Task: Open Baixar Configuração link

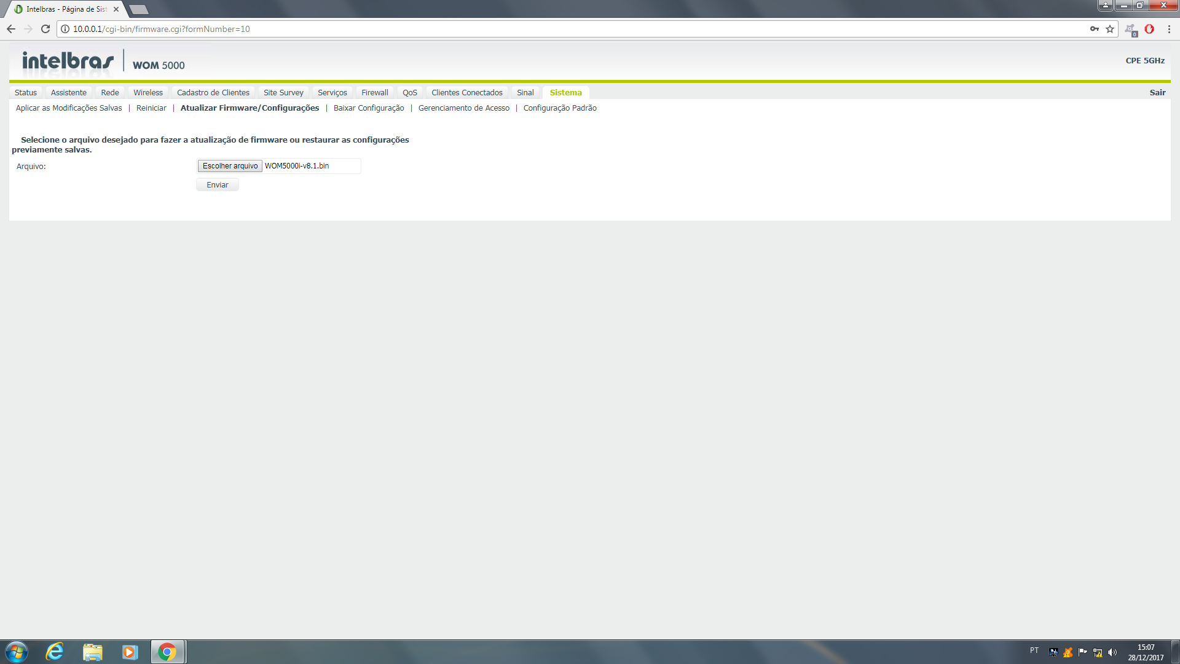Action: [369, 108]
